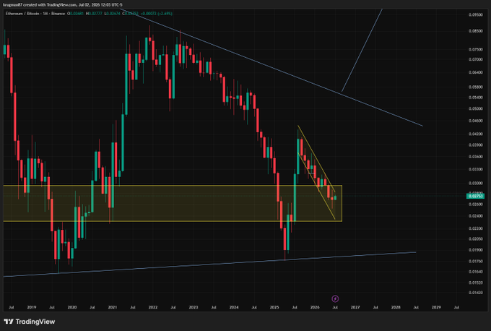Screen dimensions: 491x331
Task: Click the open value 0.02681
Action: click(77, 14)
